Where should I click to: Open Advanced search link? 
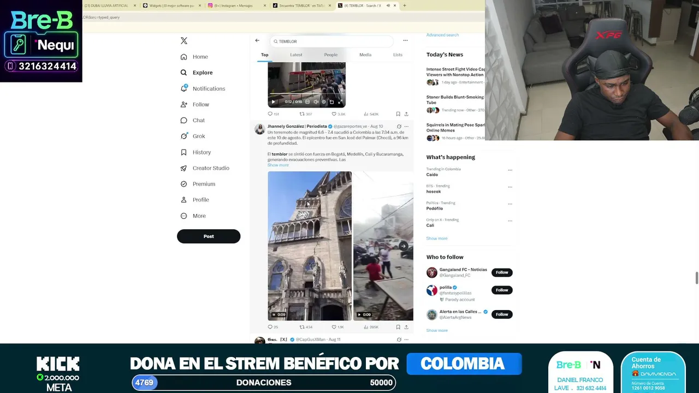(442, 35)
